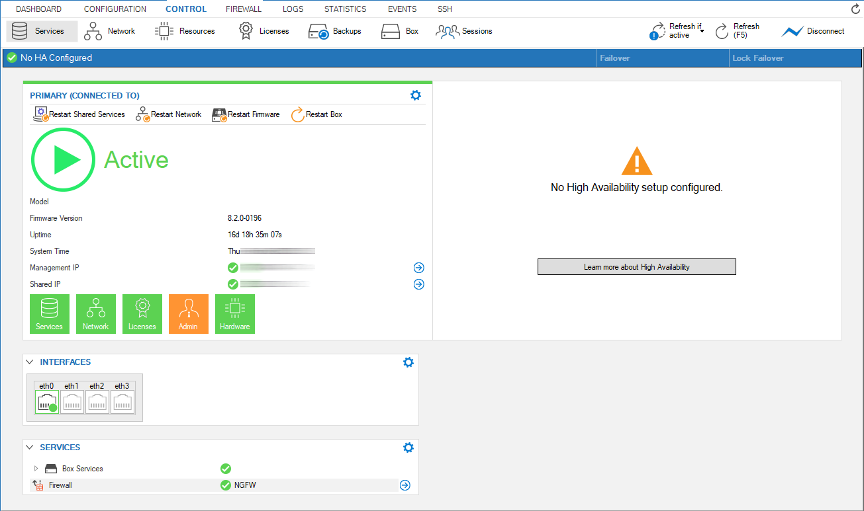Open Primary panel settings gear
Screen dimensions: 864x511
416,95
